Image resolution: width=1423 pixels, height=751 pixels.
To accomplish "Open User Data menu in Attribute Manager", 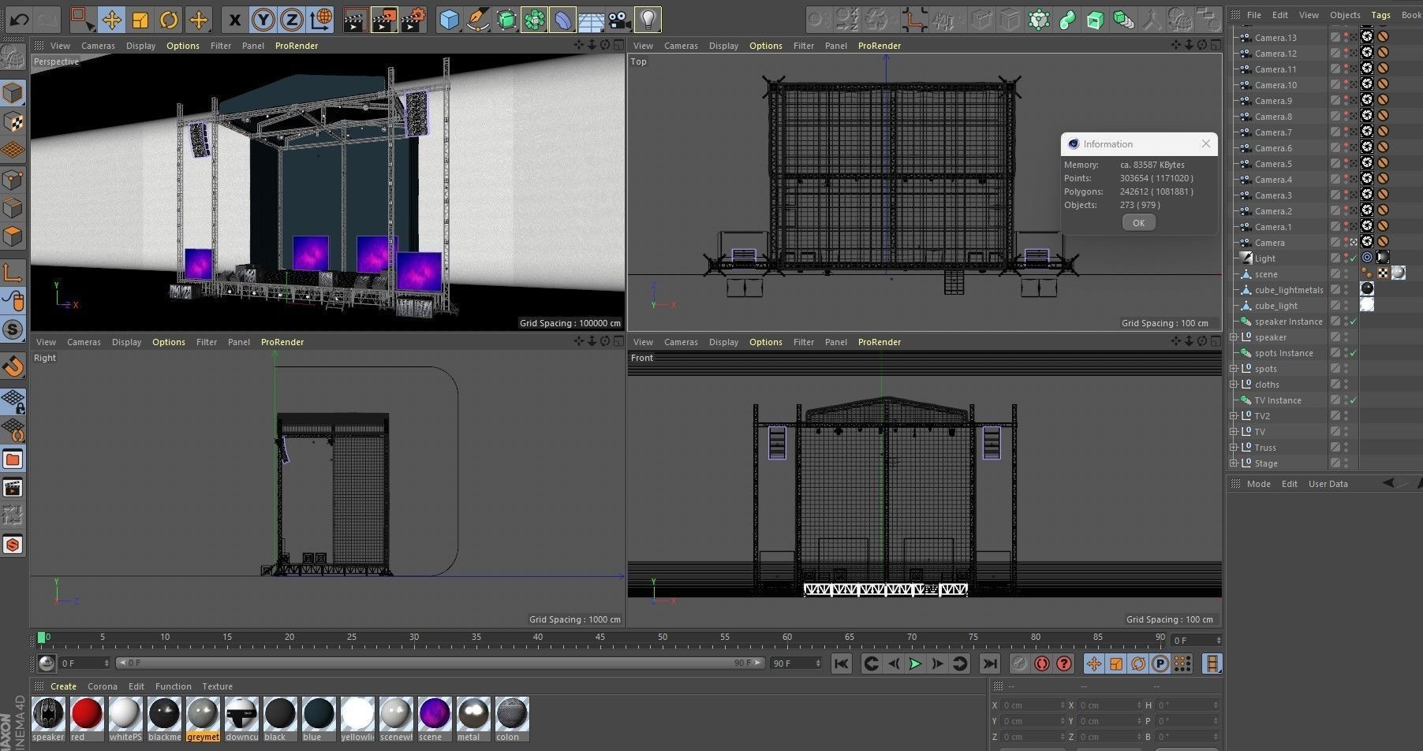I will click(x=1328, y=484).
